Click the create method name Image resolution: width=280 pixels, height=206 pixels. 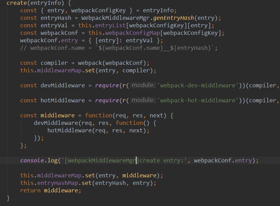(x=17, y=3)
